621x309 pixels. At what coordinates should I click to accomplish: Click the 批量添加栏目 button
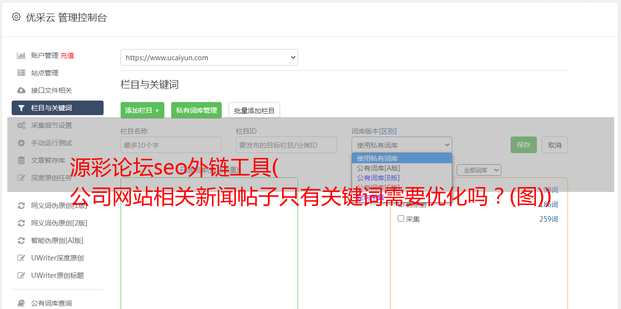tap(254, 110)
